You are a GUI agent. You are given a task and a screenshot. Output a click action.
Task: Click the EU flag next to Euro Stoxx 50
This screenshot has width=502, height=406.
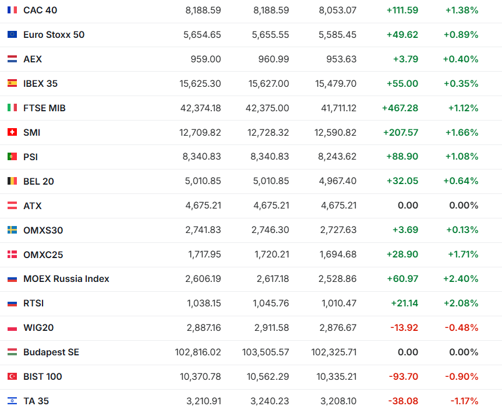point(12,34)
